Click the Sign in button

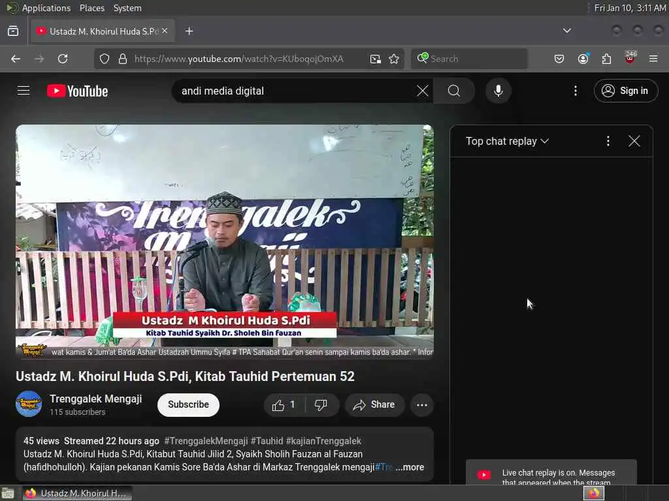tap(625, 91)
